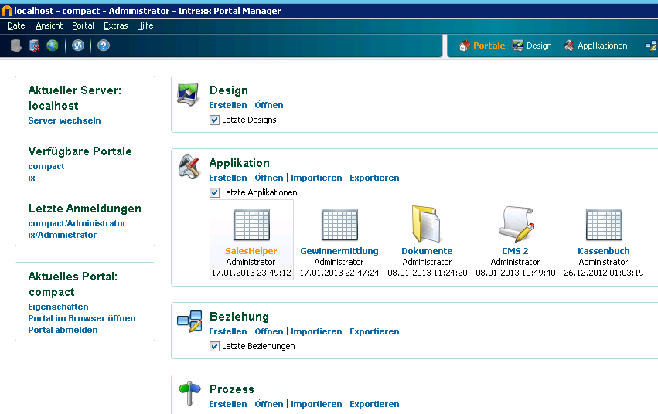Click Öffnen under Beziehung
Viewport: 658px width, 414px height.
coord(269,331)
